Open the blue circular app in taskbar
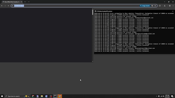This screenshot has height=98, width=175. [46, 96]
